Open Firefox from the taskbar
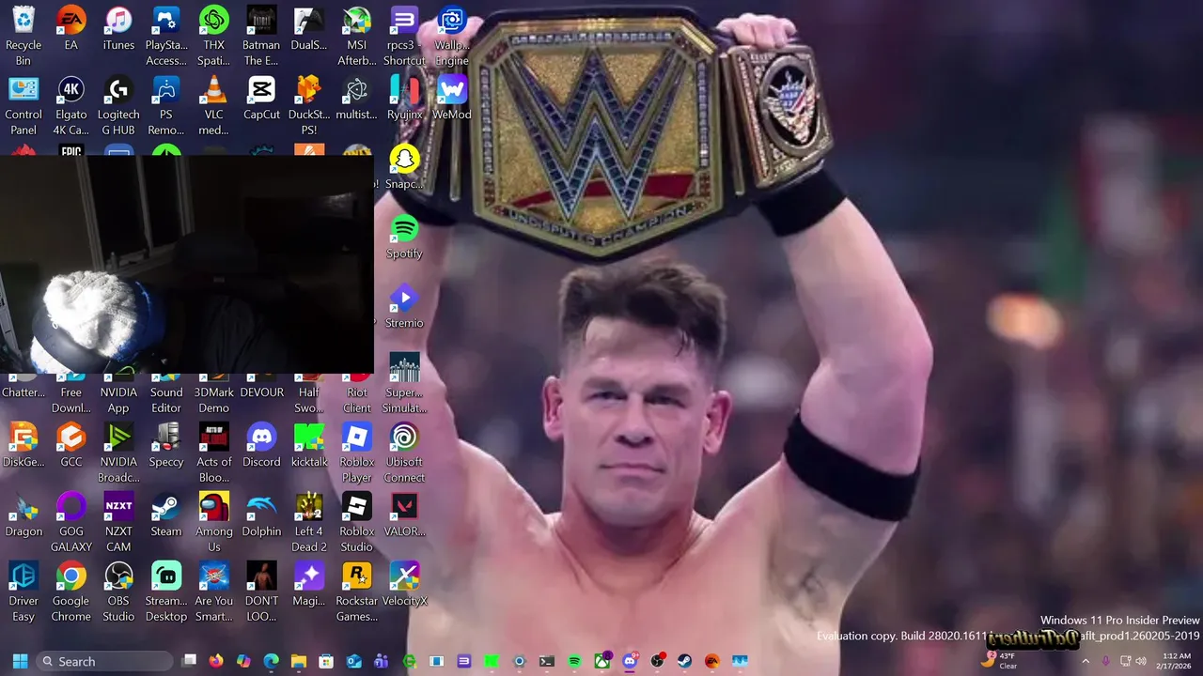Screen dimensions: 1203x676 [216, 661]
